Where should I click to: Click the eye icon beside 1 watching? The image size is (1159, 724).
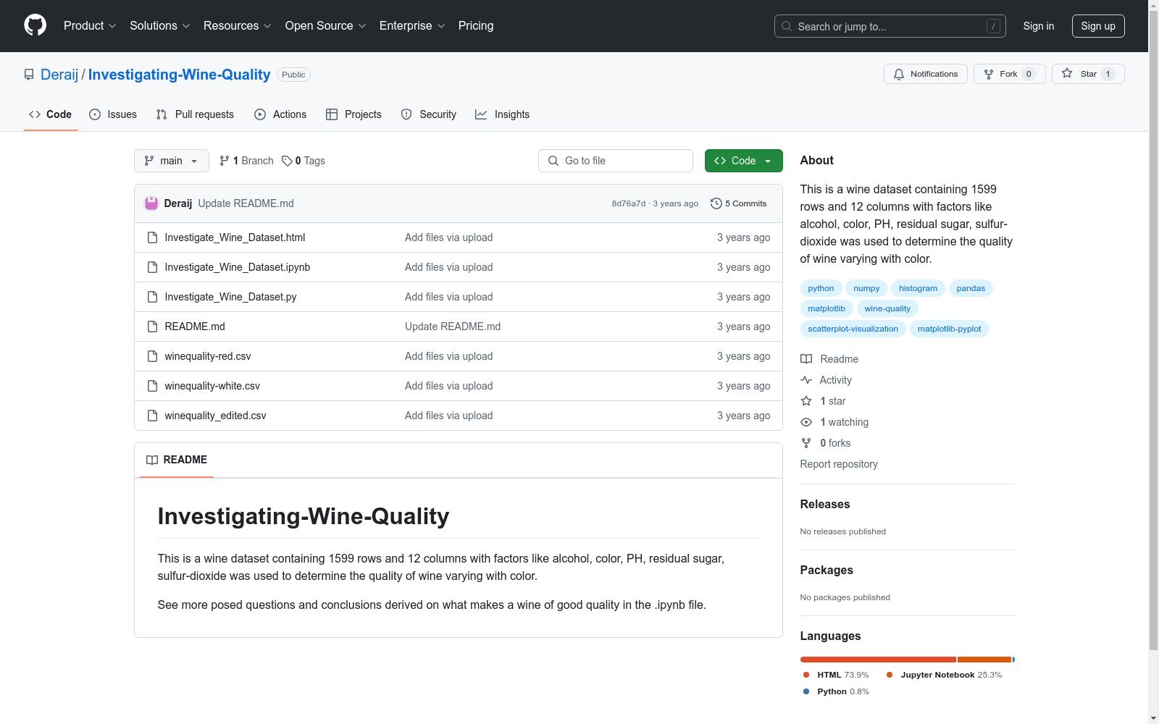coord(806,422)
